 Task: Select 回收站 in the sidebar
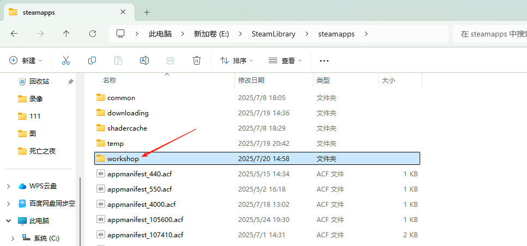coord(39,81)
